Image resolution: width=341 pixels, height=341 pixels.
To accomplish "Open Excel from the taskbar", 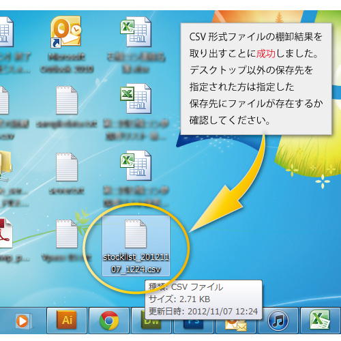I will coord(320,321).
